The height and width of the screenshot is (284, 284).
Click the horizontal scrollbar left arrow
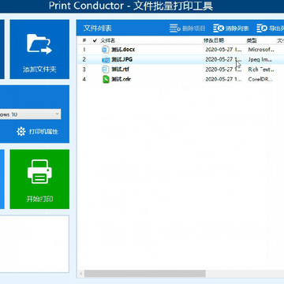click(81, 274)
